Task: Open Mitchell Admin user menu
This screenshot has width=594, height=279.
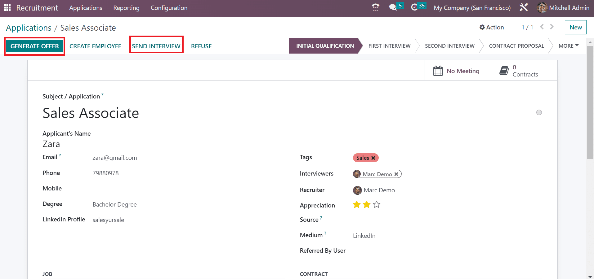Action: point(563,8)
